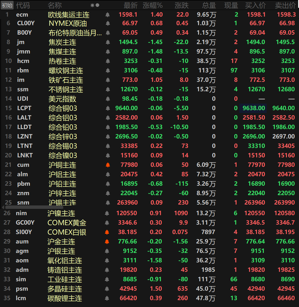Sort the table by 最新 price
The width and height of the screenshot is (299, 307).
pyautogui.click(x=130, y=5)
